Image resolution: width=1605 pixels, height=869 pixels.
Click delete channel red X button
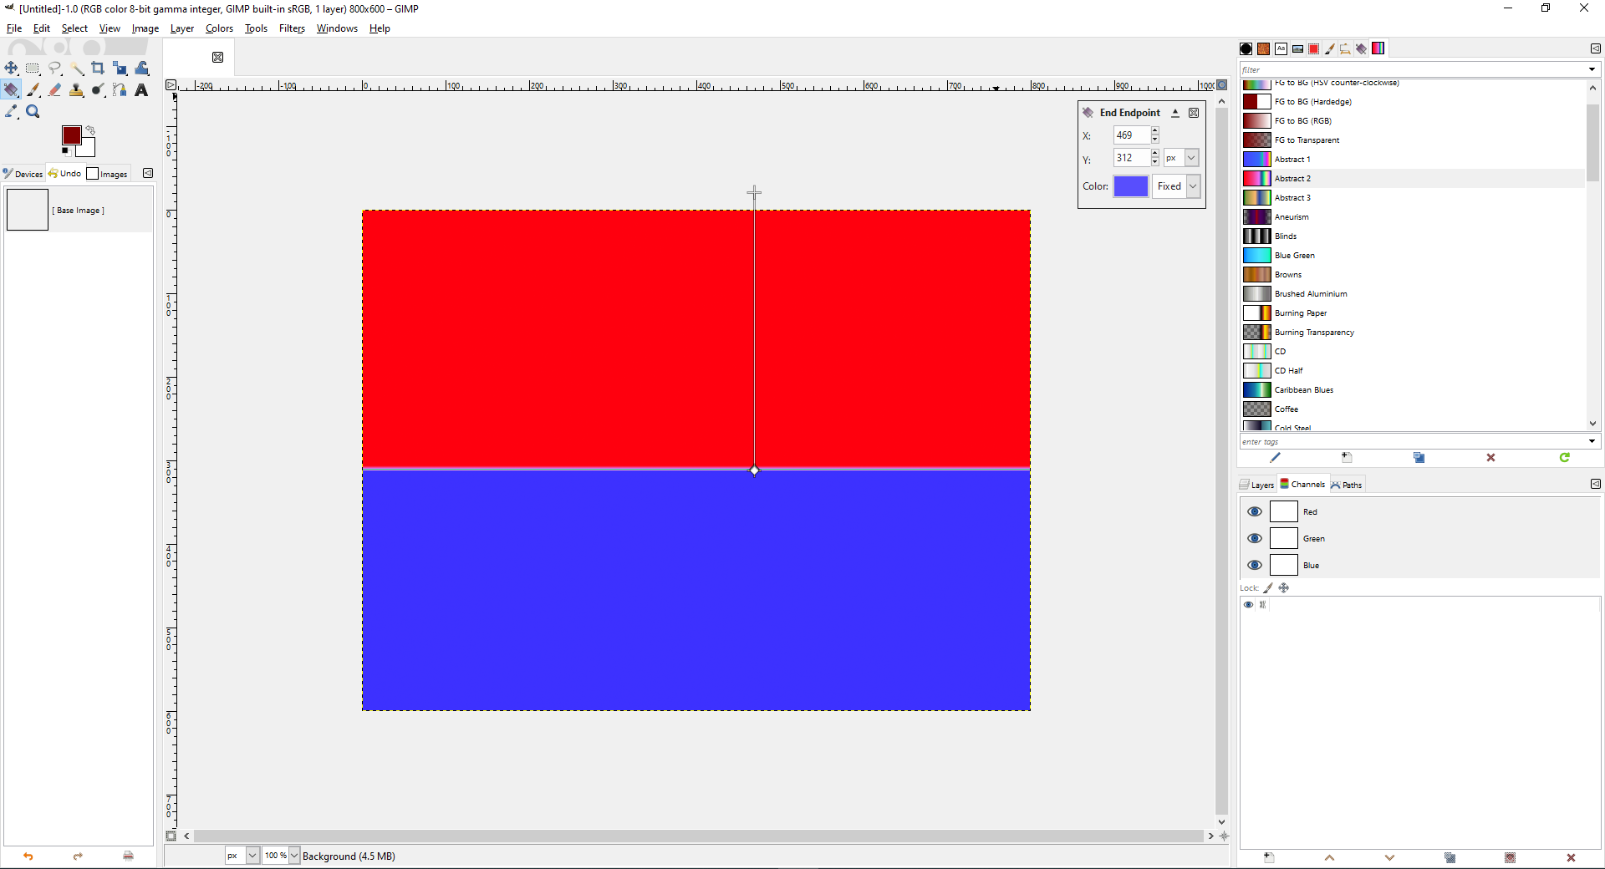coord(1571,858)
